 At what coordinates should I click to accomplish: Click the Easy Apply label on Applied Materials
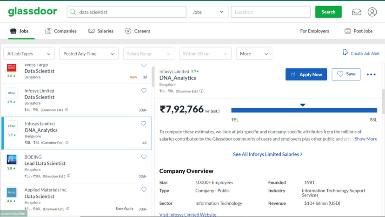pyautogui.click(x=125, y=209)
